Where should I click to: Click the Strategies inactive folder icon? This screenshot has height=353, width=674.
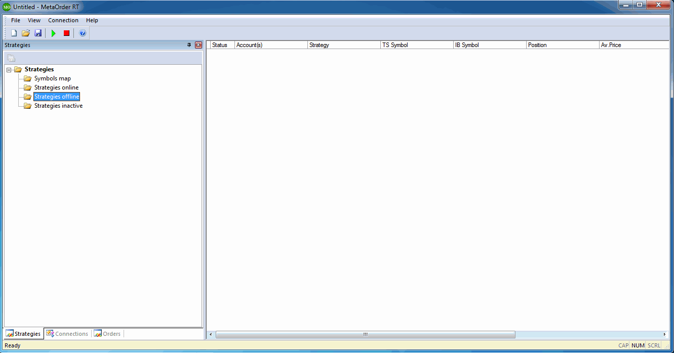(28, 106)
